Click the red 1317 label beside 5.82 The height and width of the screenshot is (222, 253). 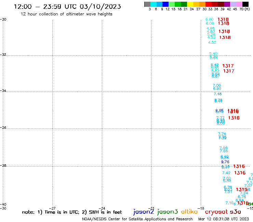(229, 71)
